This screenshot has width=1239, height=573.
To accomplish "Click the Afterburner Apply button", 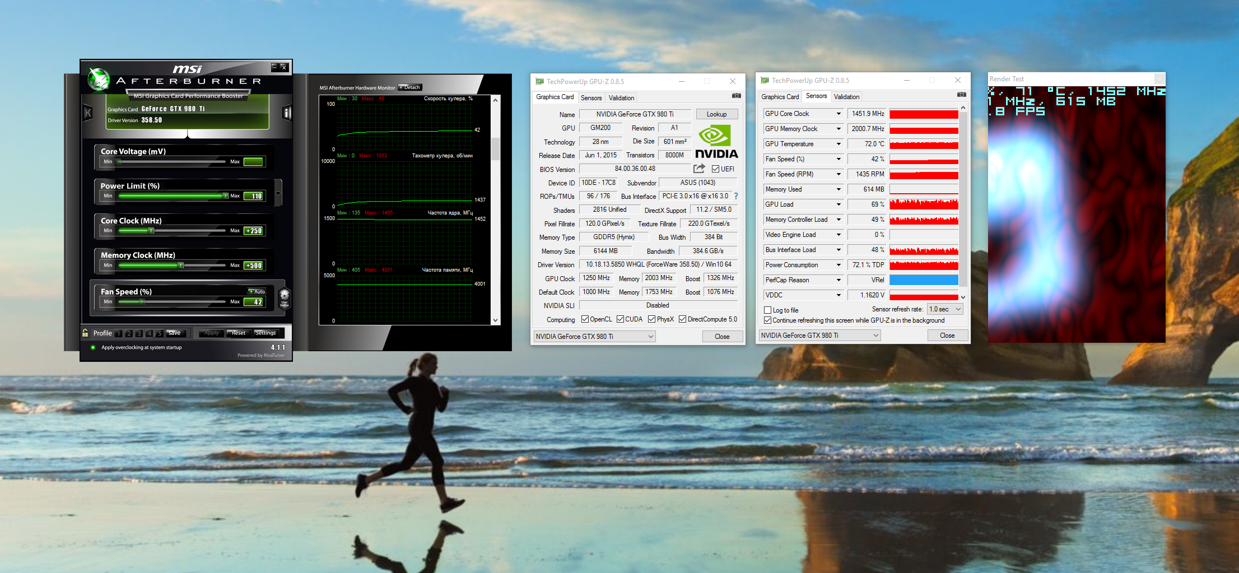I will click(x=211, y=333).
